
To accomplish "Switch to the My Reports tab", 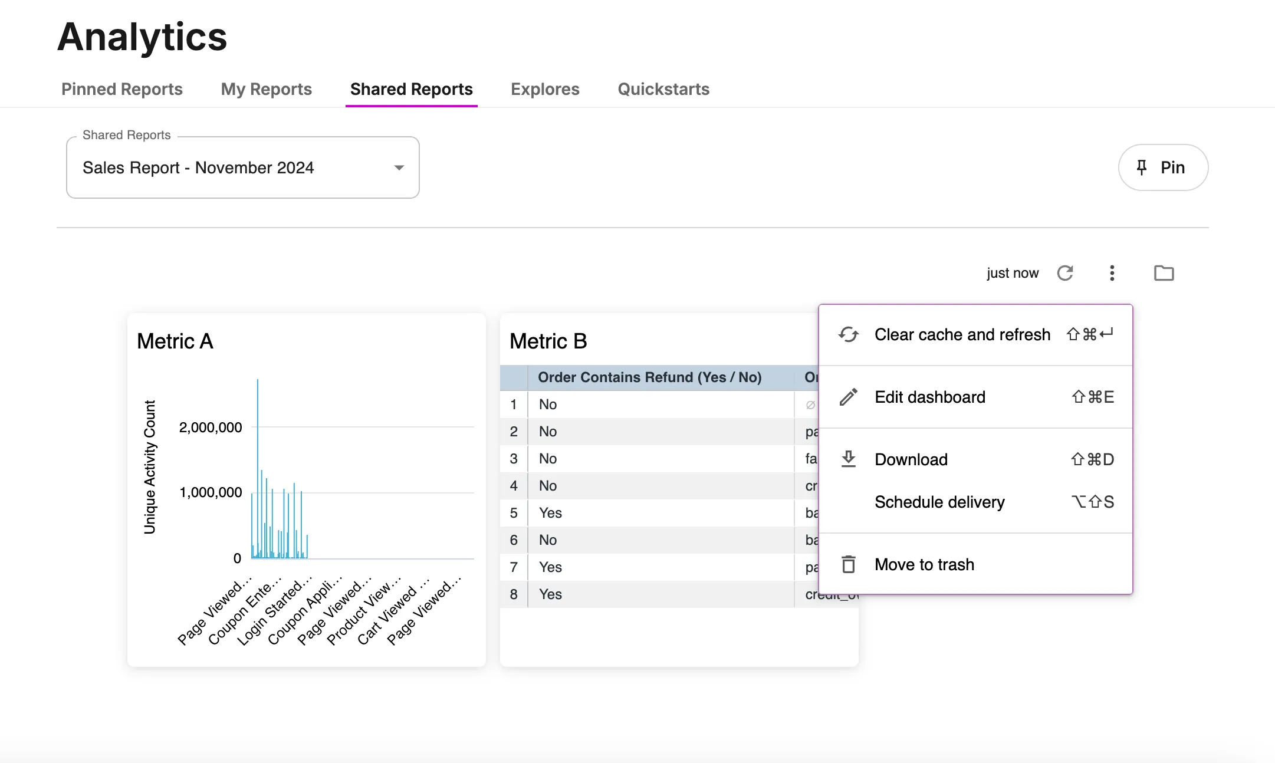I will (267, 89).
